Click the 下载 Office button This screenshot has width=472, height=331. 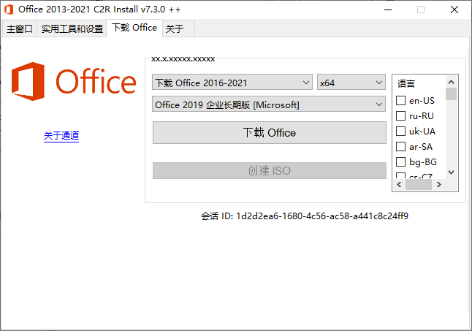click(269, 132)
